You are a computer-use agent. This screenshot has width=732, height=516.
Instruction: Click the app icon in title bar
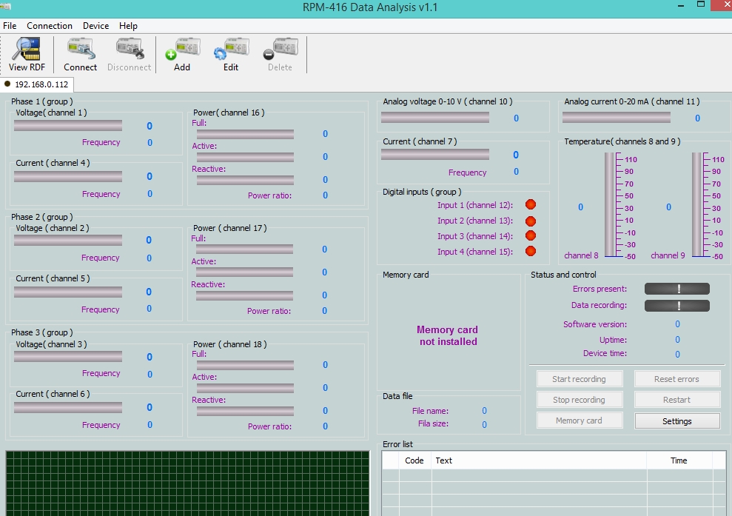[x=5, y=6]
